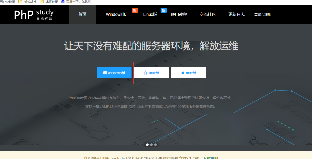Image resolution: width=312 pixels, height=159 pixels.
Task: Click the Linux penguin icon
Action: 146,73
